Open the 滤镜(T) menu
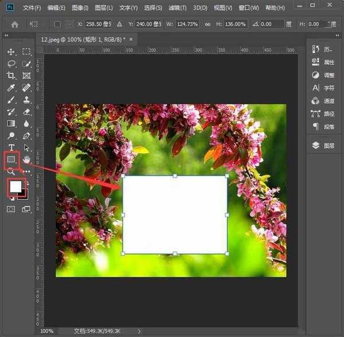This screenshot has height=337, width=344. point(178,8)
